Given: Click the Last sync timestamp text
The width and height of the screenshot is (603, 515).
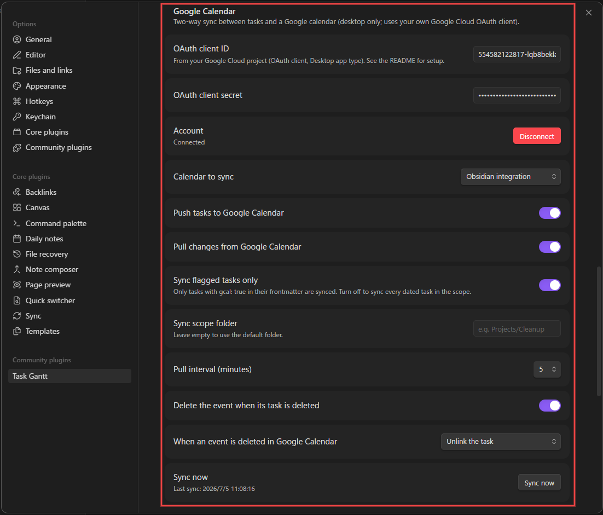Looking at the screenshot, I should (x=214, y=489).
